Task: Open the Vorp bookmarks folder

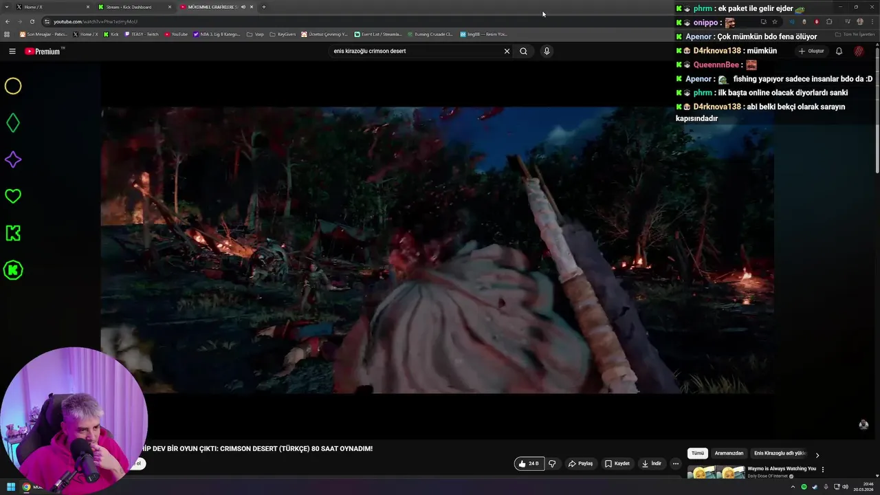Action: [255, 34]
